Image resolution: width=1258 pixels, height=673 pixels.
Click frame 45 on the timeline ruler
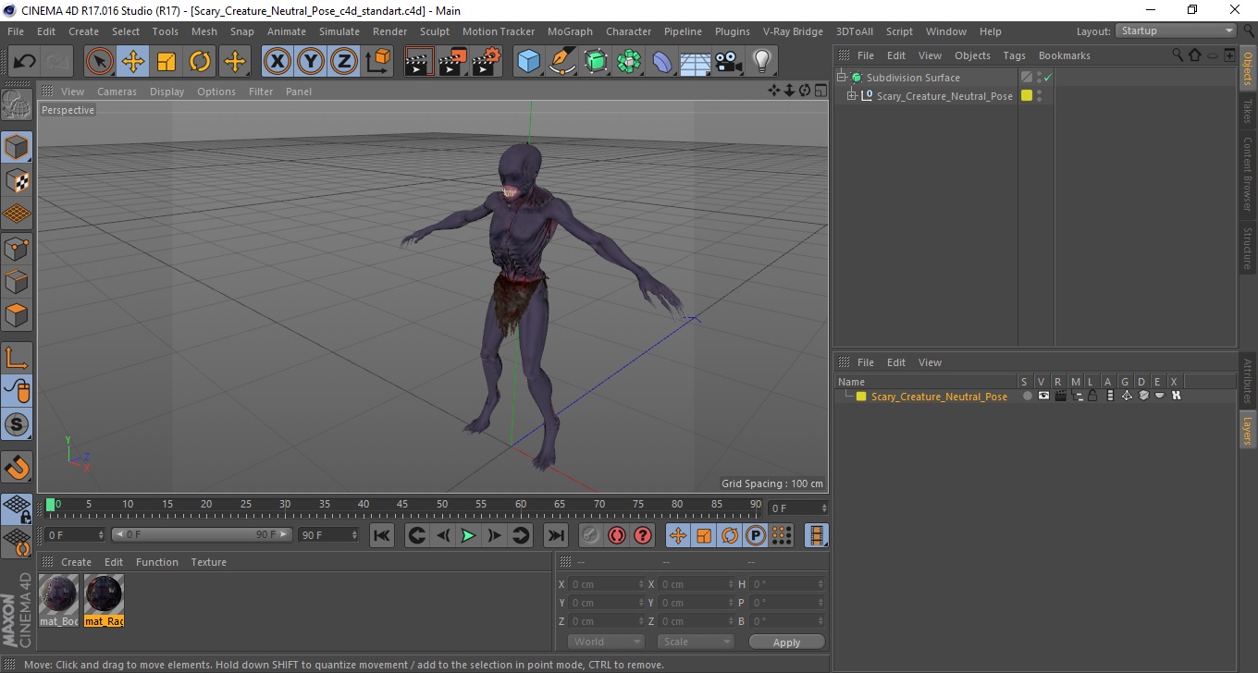[x=402, y=505]
